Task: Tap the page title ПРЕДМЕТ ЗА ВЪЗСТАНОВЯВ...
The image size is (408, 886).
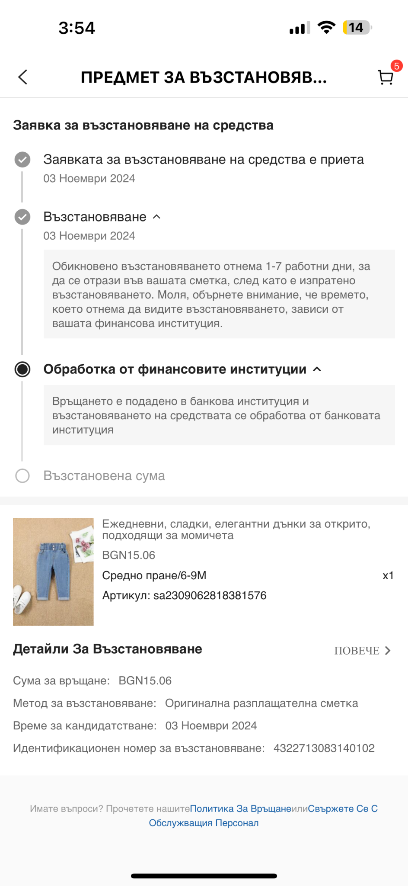Action: point(204,77)
